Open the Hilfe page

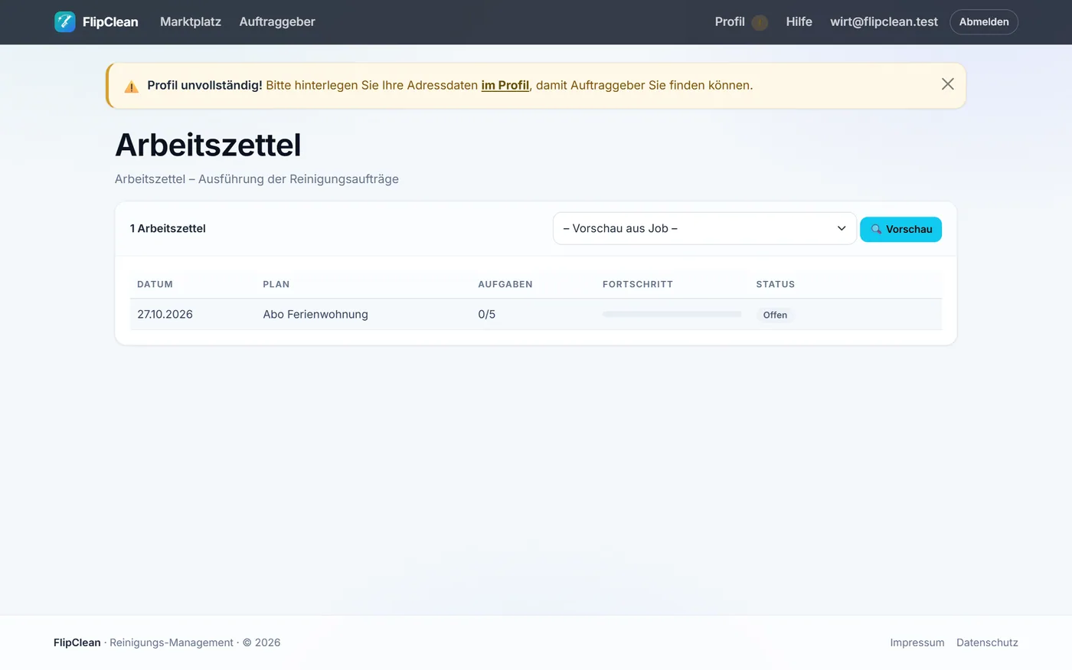(799, 21)
